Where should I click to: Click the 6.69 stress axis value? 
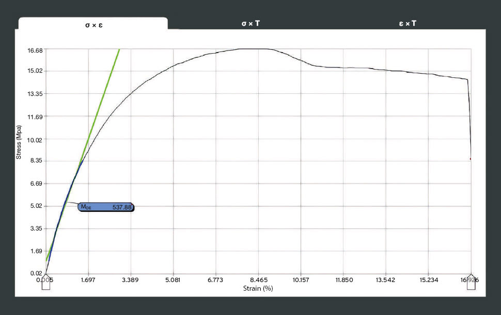pos(36,184)
